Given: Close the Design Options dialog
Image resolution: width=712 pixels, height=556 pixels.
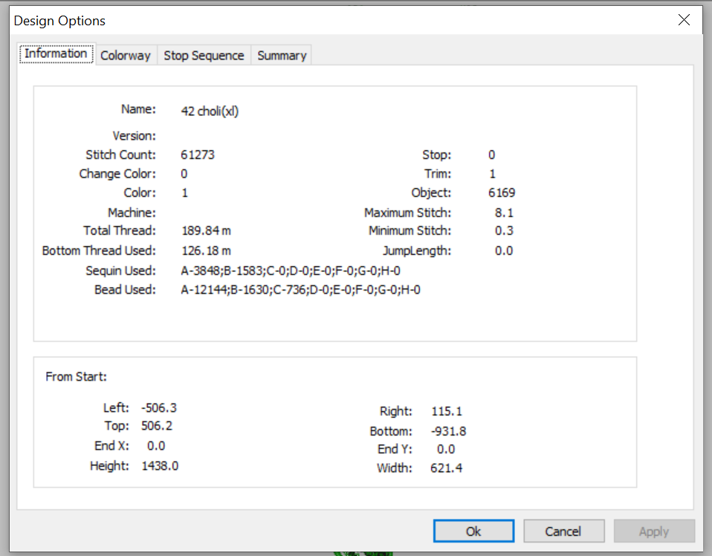Looking at the screenshot, I should [x=684, y=20].
